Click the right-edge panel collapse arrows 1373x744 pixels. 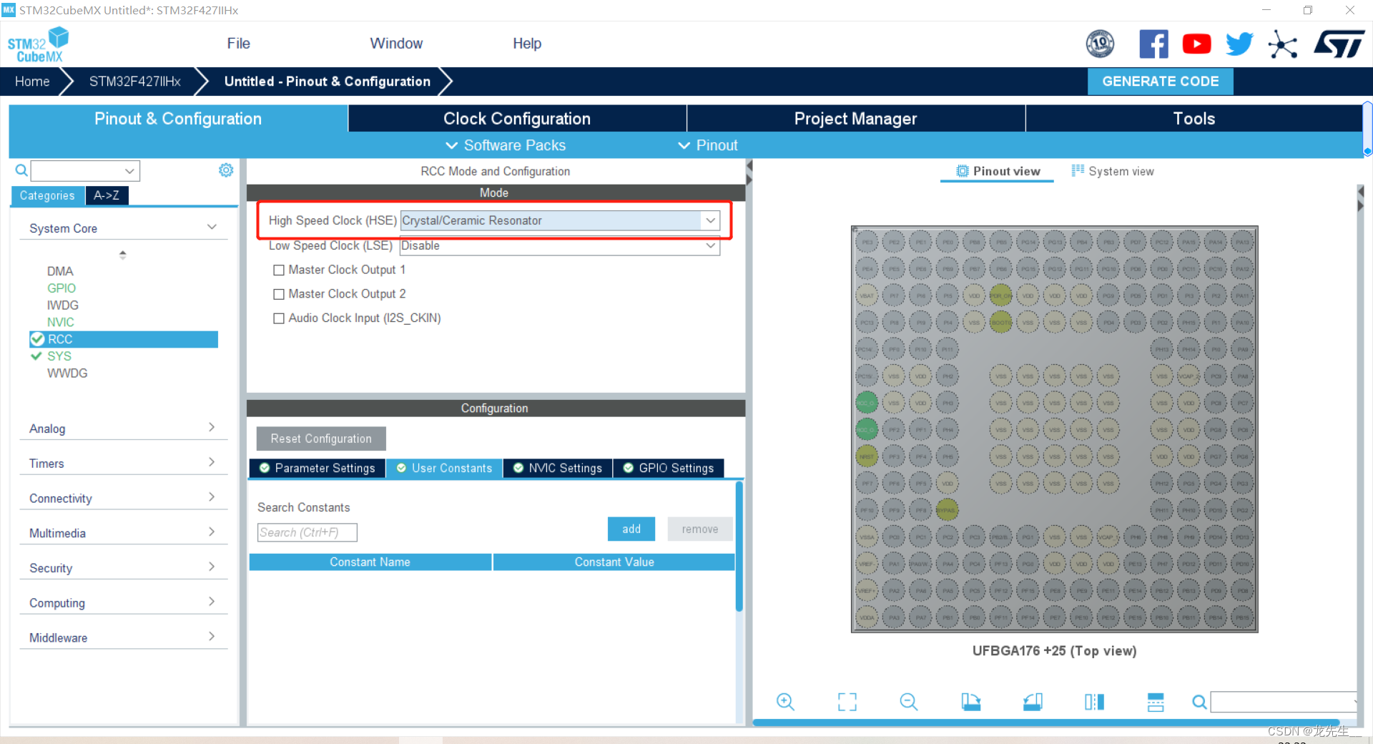(1360, 199)
